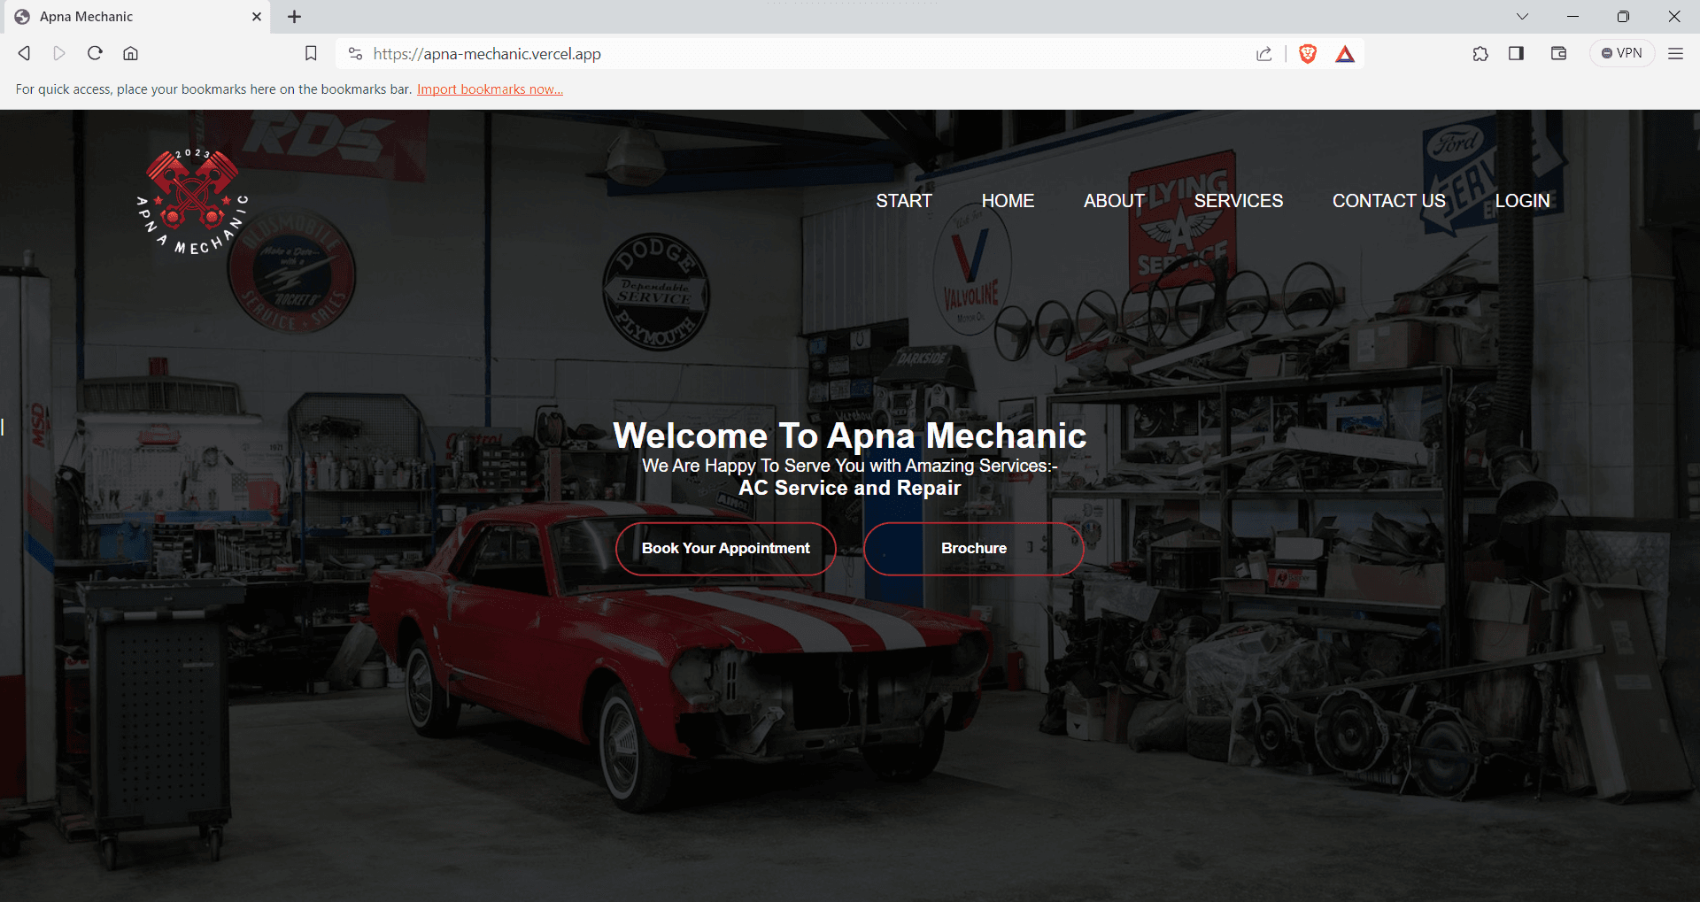The image size is (1700, 902).
Task: Reload the Apna Mechanic page
Action: point(95,53)
